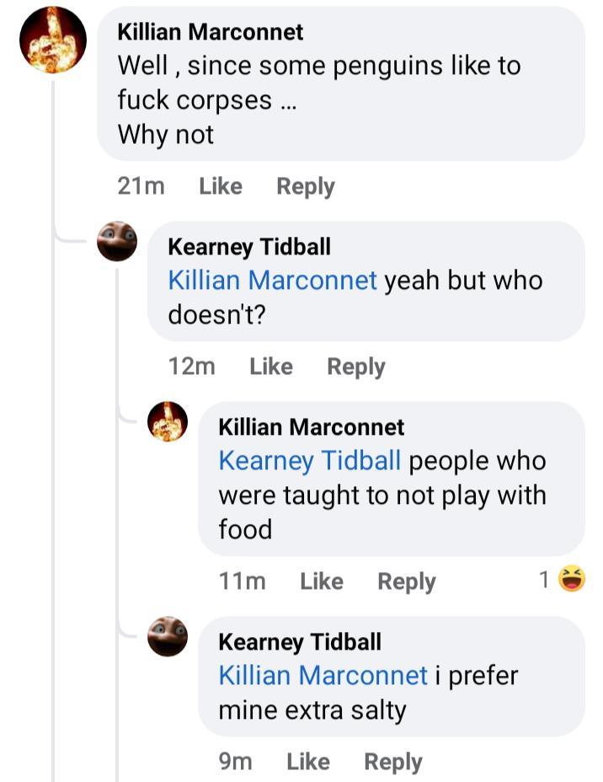Click bold author name Kearney Tidball above "yeah but"

click(249, 247)
